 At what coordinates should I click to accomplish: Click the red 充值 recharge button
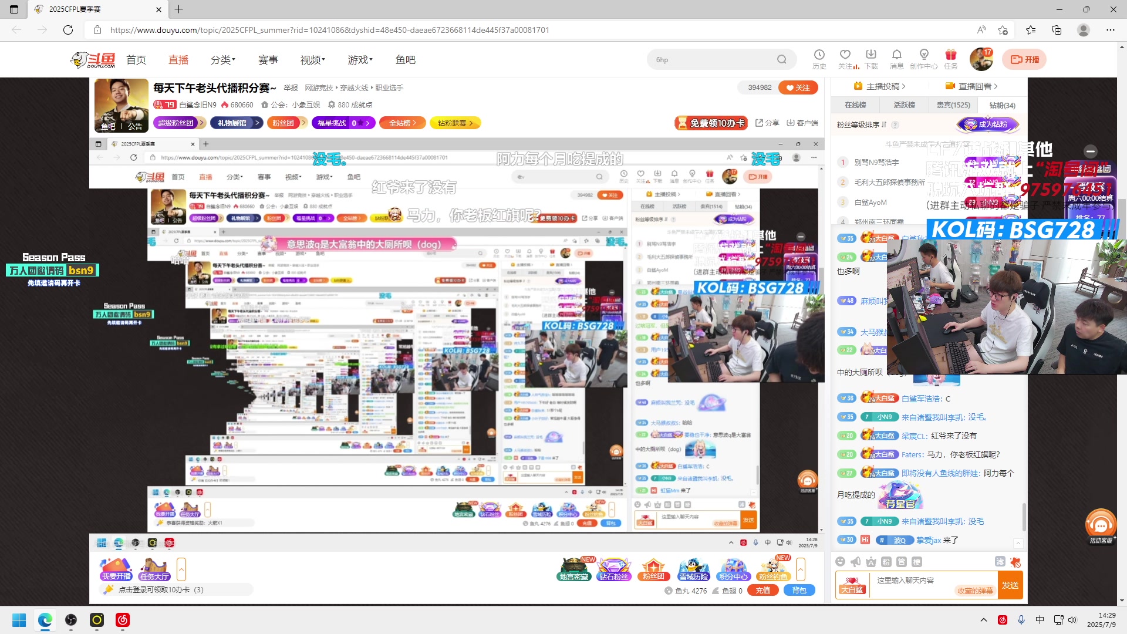point(763,591)
